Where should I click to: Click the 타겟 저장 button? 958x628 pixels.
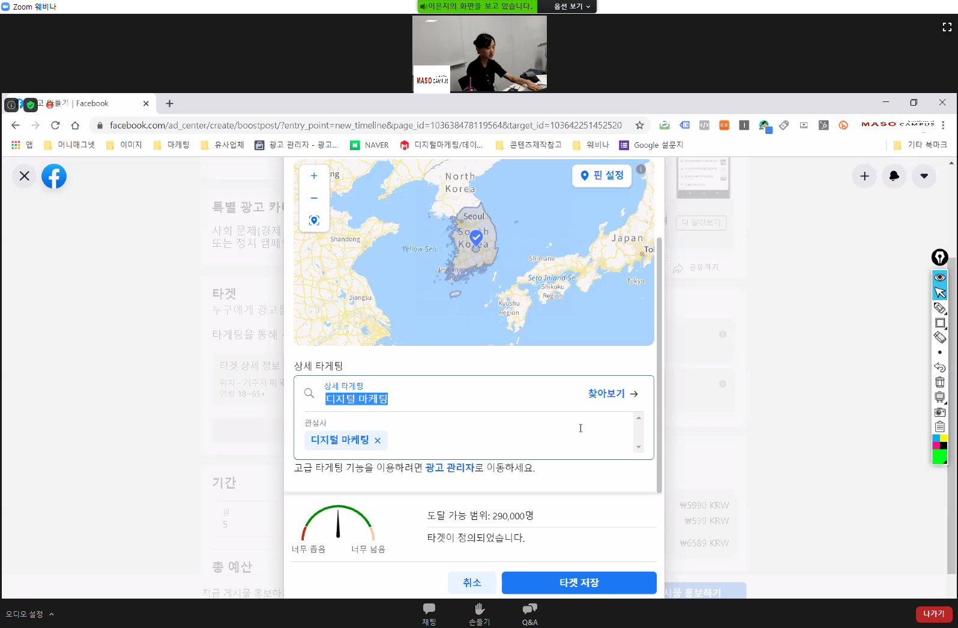point(579,583)
